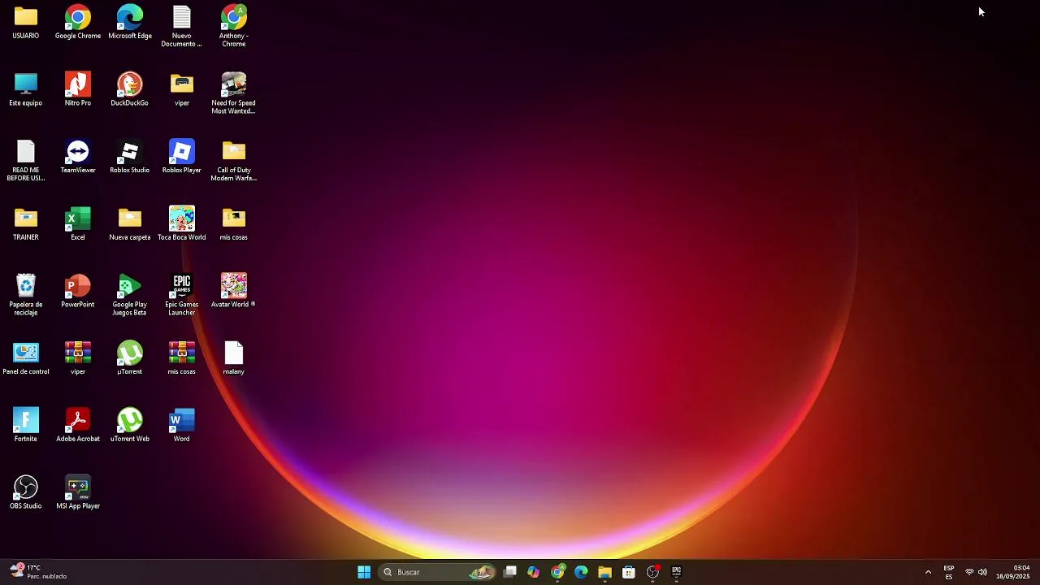
Task: Select the Google Chrome desktop shortcut
Action: pyautogui.click(x=78, y=23)
